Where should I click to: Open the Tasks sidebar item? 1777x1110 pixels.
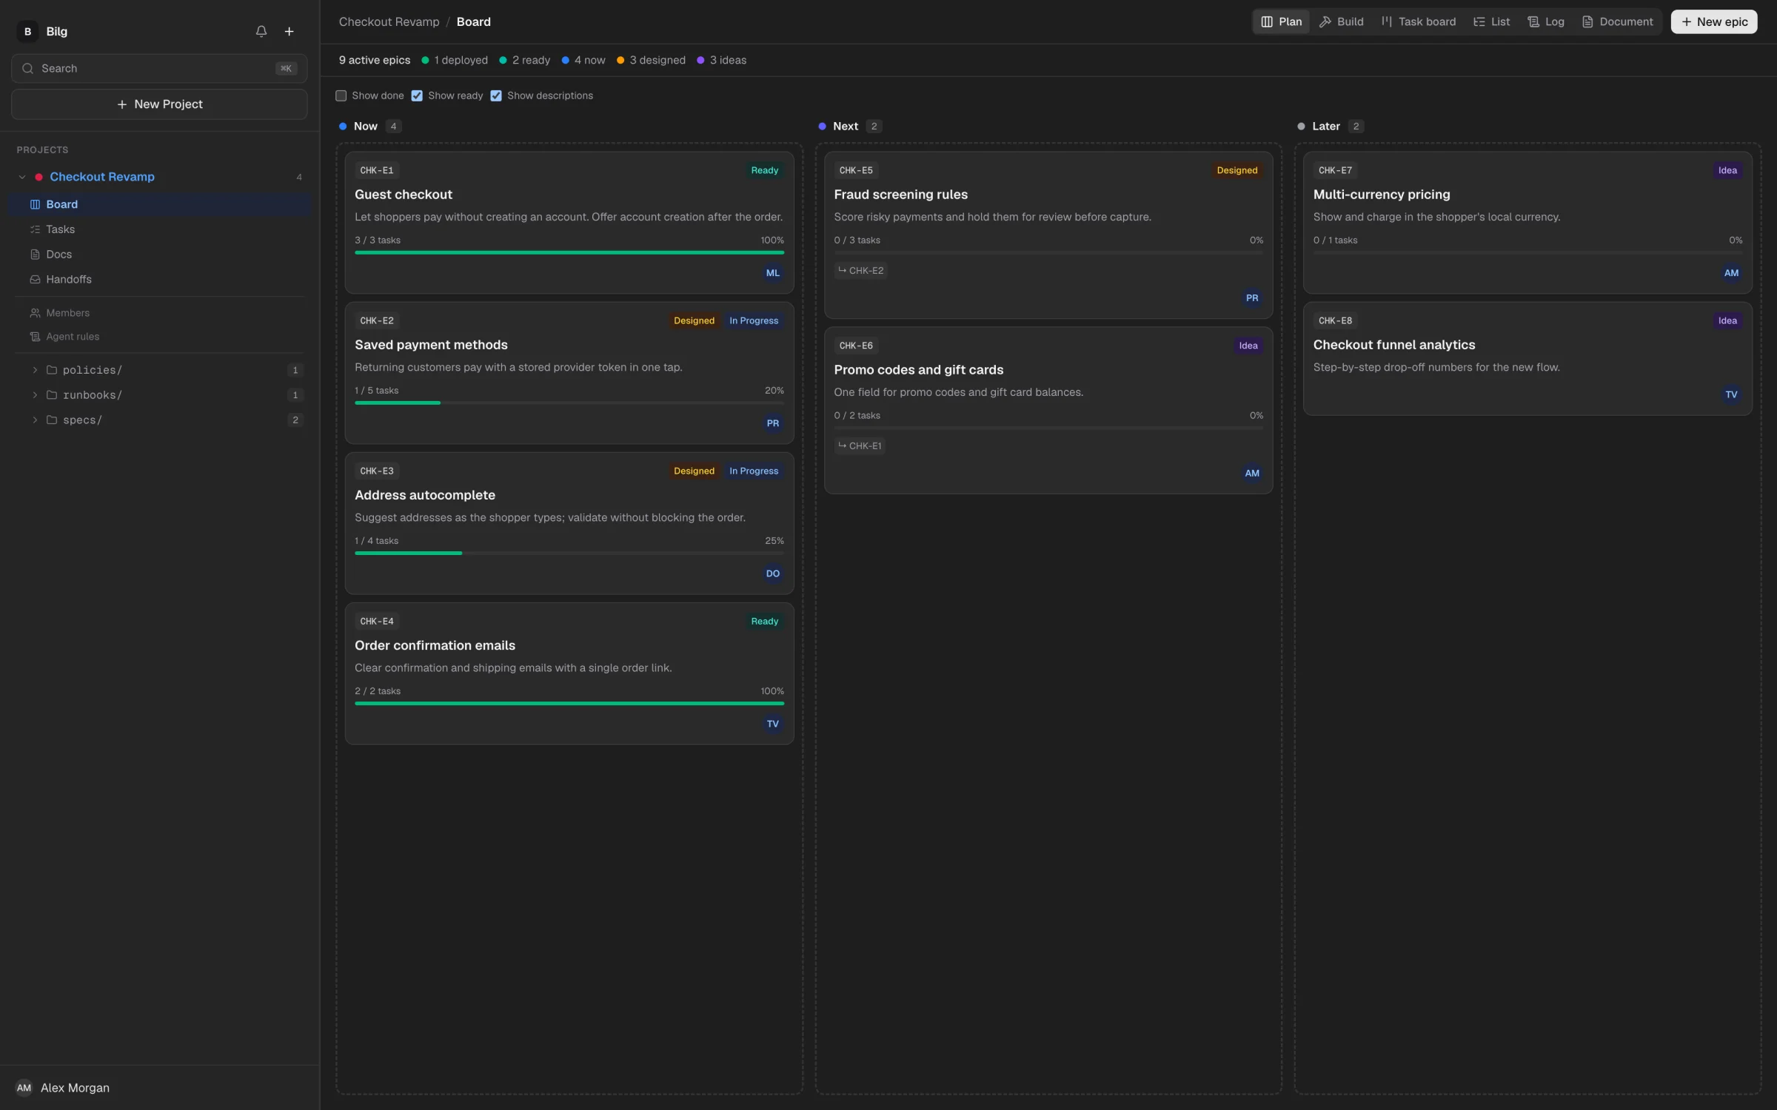[159, 229]
